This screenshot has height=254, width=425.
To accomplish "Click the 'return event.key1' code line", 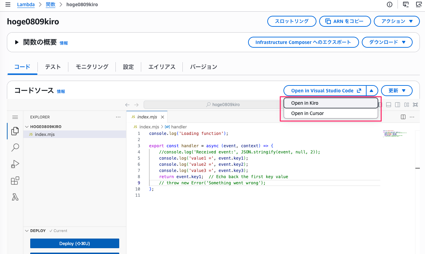I will pyautogui.click(x=223, y=177).
